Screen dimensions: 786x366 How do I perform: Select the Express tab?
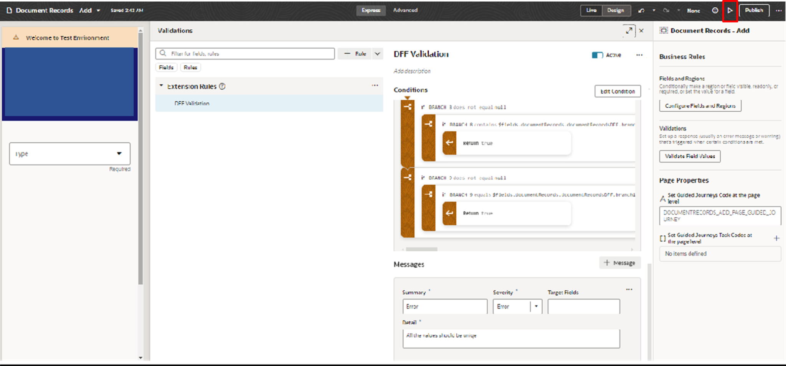coord(371,10)
